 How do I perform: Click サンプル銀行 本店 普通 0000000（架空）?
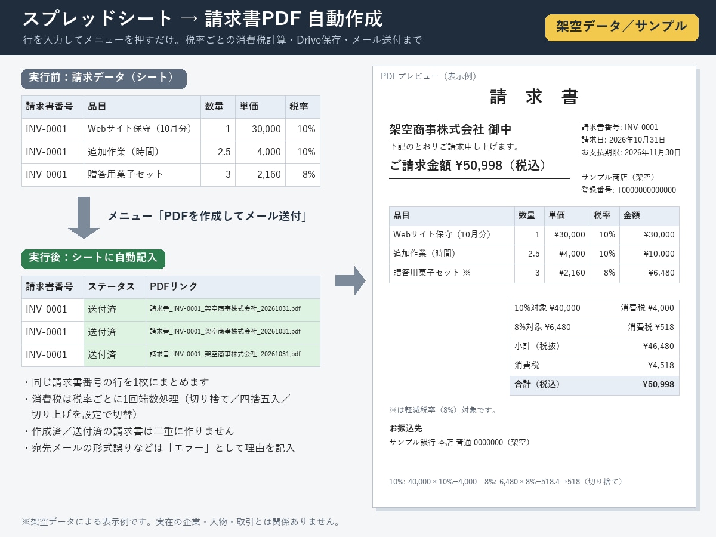[459, 442]
